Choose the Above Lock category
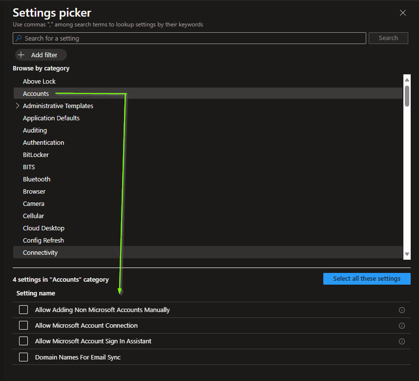Image resolution: width=419 pixels, height=381 pixels. coord(39,81)
